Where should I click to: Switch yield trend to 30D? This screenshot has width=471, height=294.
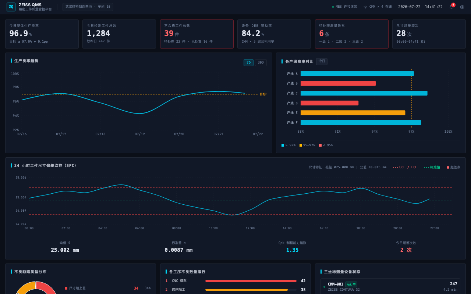coord(261,62)
